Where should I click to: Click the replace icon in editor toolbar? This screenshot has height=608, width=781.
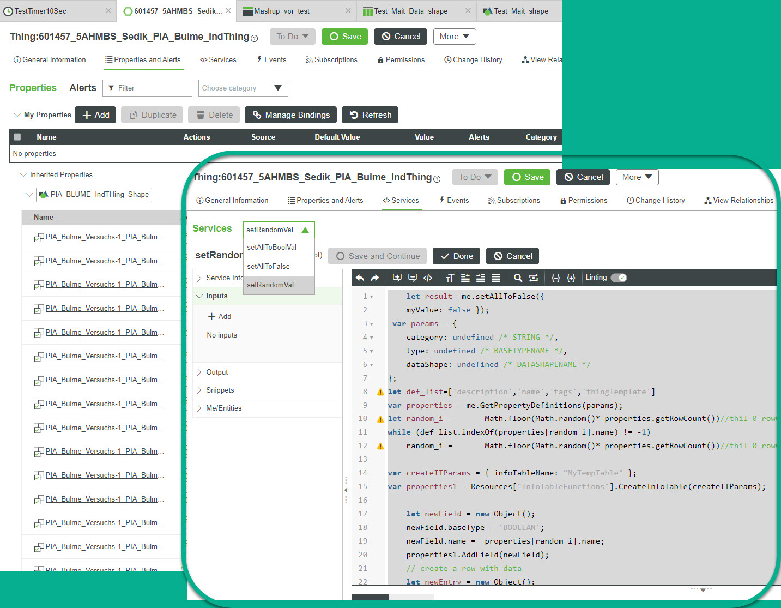point(534,278)
